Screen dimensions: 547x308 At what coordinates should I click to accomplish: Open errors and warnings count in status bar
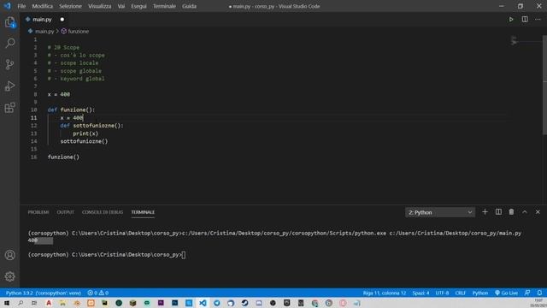click(x=98, y=293)
